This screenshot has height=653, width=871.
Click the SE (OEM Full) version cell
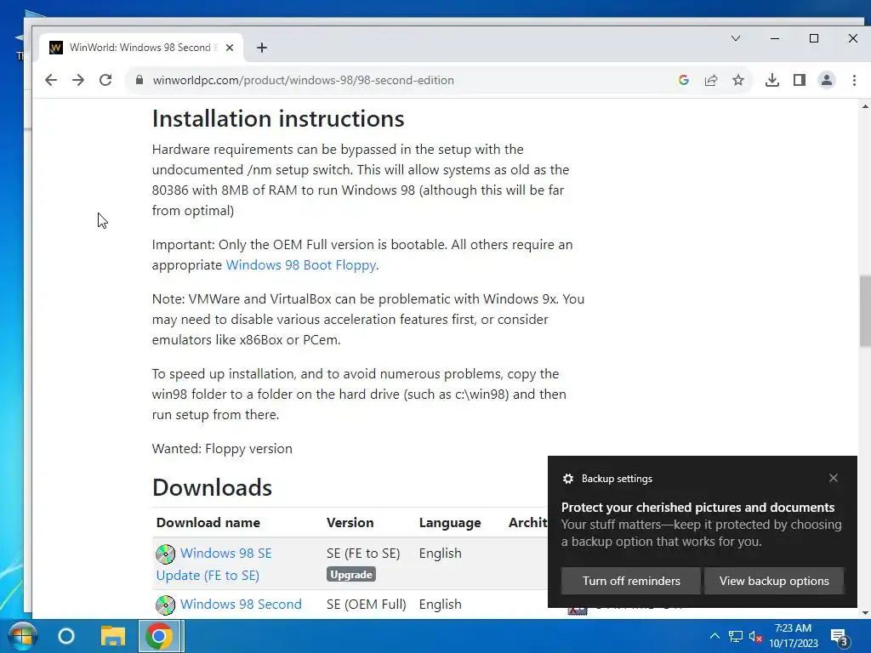coord(366,605)
